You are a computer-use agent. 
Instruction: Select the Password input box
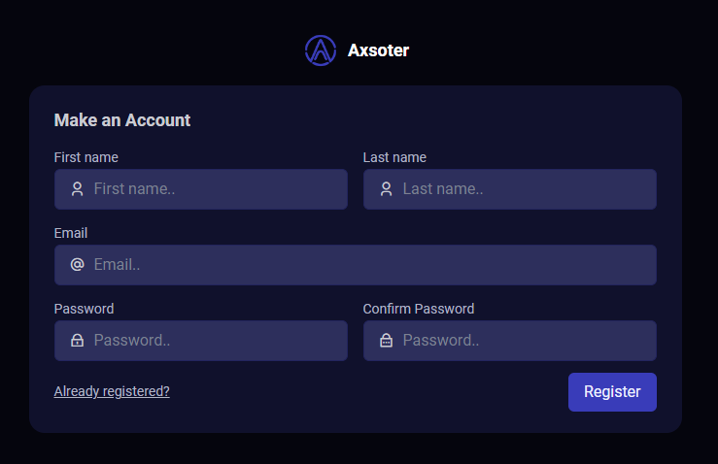(201, 341)
